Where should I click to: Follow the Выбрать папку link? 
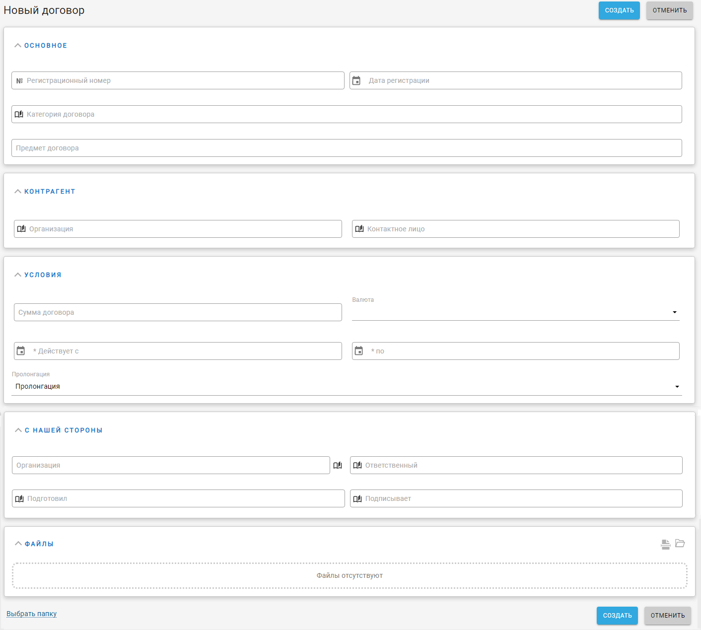32,614
